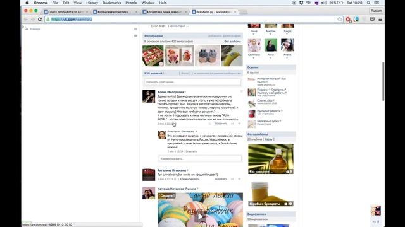Close the ВсёМыло.ру tab
405x227 pixels.
pyautogui.click(x=235, y=12)
